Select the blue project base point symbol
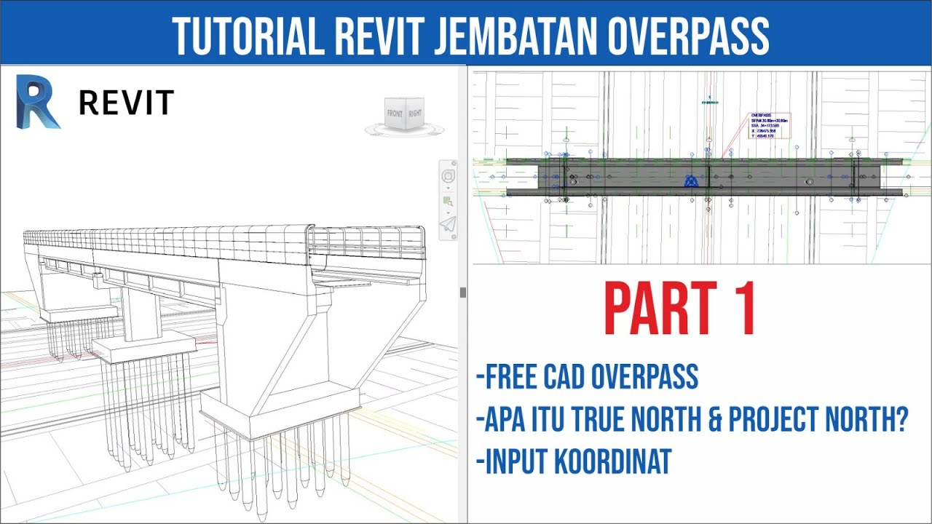This screenshot has width=932, height=524. tap(690, 180)
